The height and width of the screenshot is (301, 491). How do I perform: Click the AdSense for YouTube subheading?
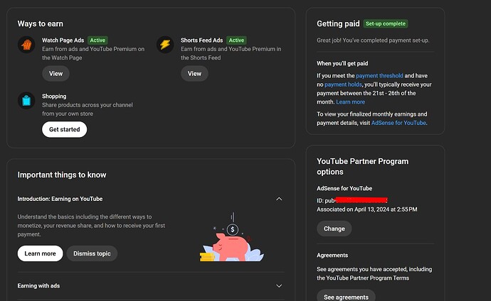tap(344, 188)
